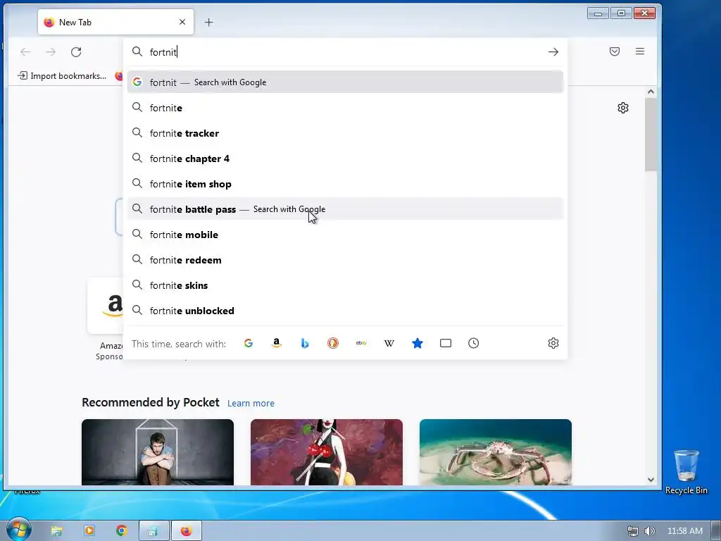721x541 pixels.
Task: Open a new tab with plus button
Action: [x=208, y=22]
